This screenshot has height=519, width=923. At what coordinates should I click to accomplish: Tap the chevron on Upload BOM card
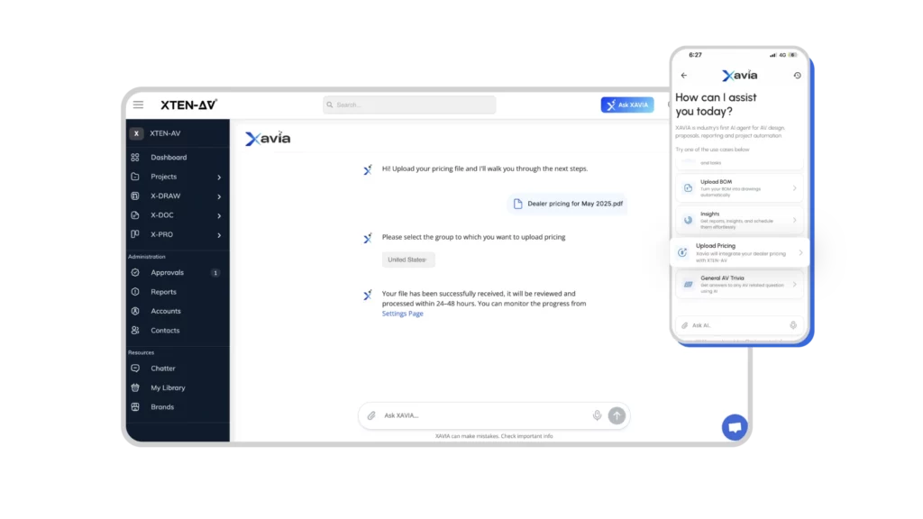(x=795, y=188)
